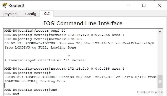
Task: Click the OSPF message mentioning Serial0/1/0
Action: point(80,79)
